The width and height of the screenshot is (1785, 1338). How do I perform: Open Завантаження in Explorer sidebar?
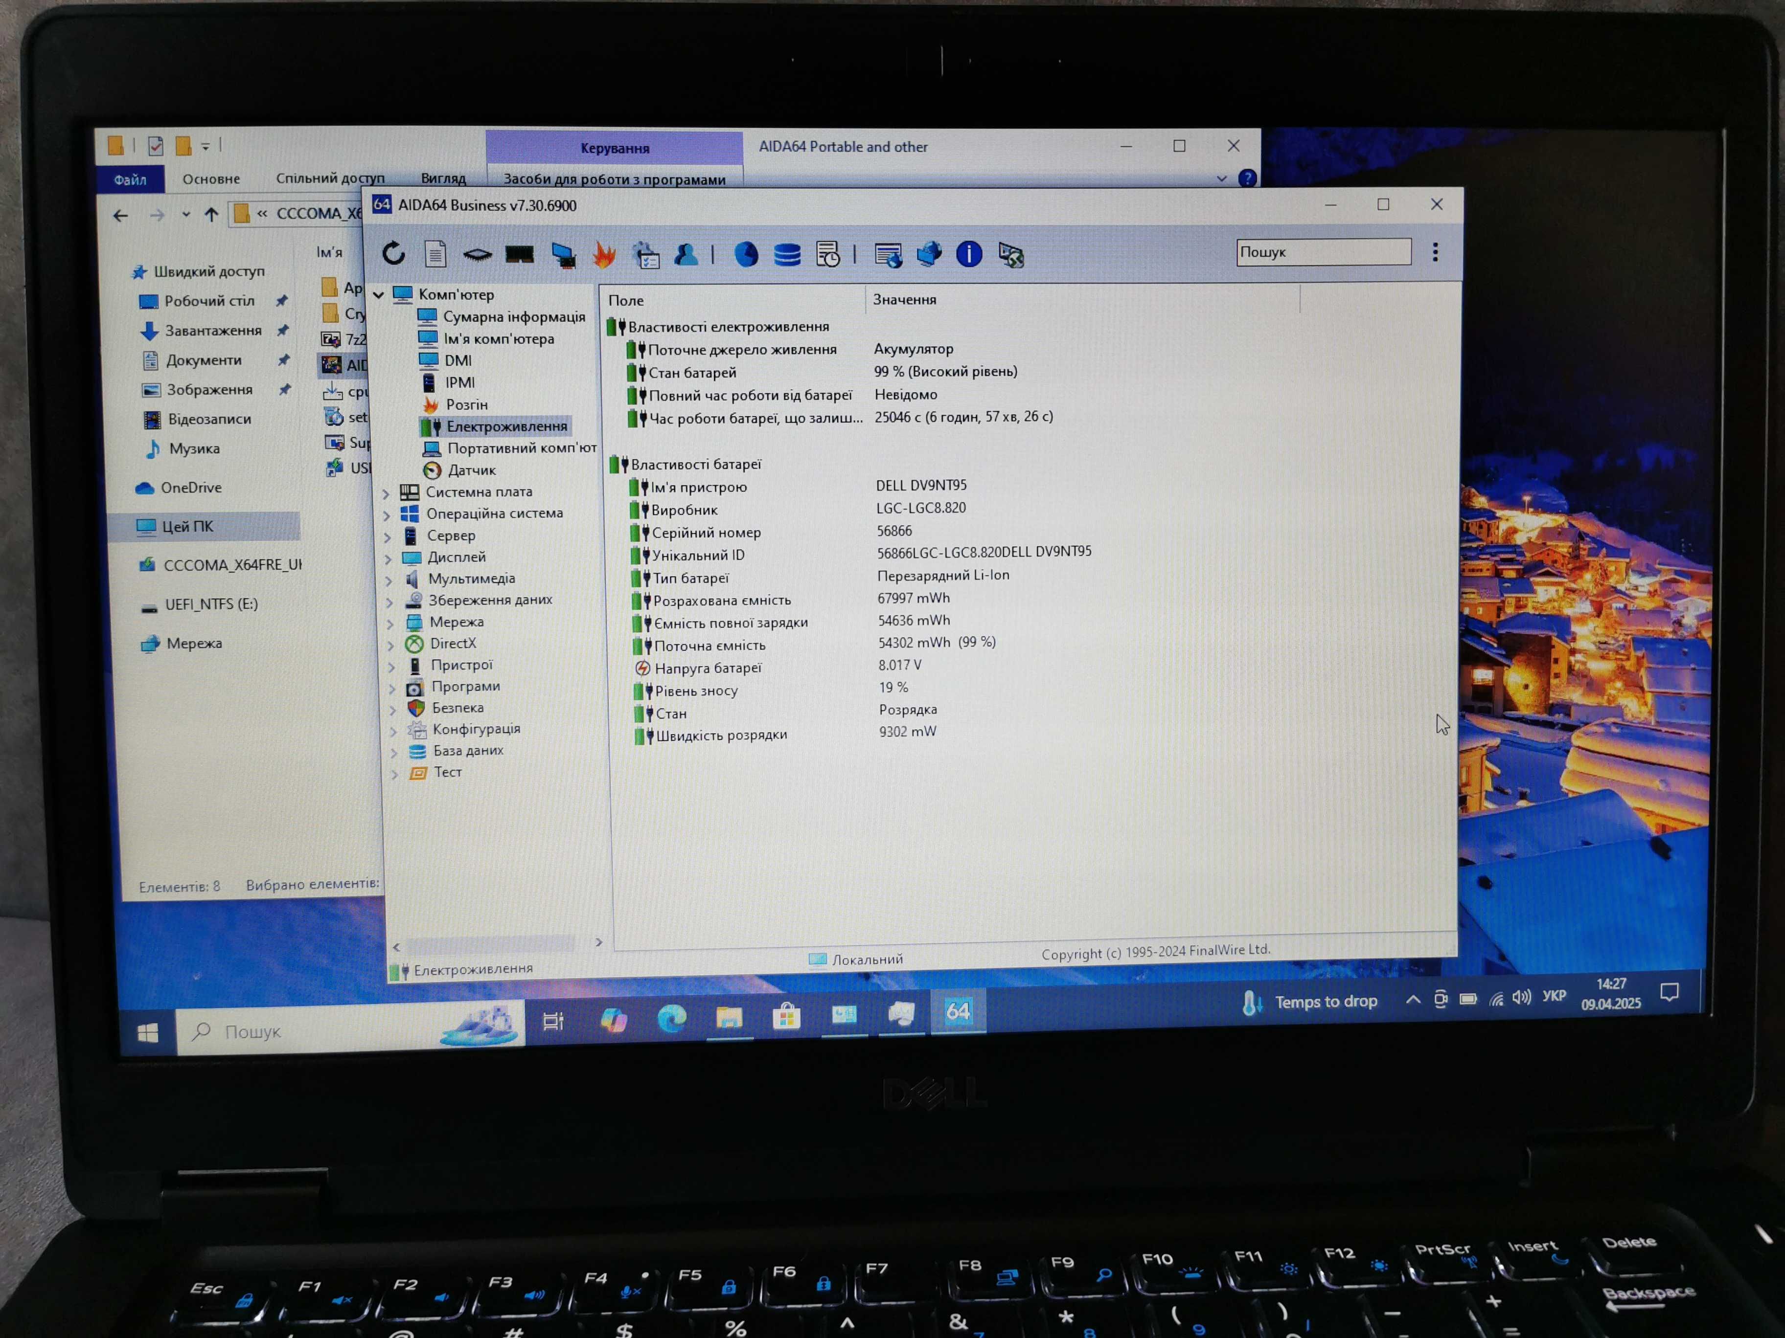click(213, 331)
